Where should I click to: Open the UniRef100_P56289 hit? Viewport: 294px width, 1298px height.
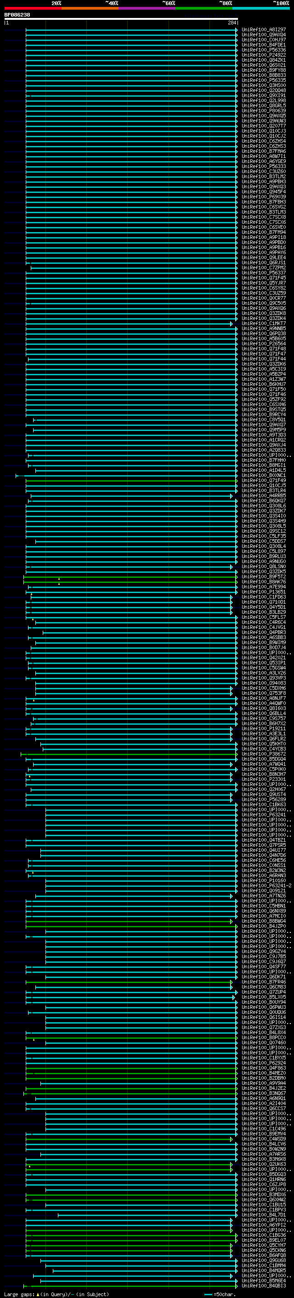pyautogui.click(x=263, y=800)
